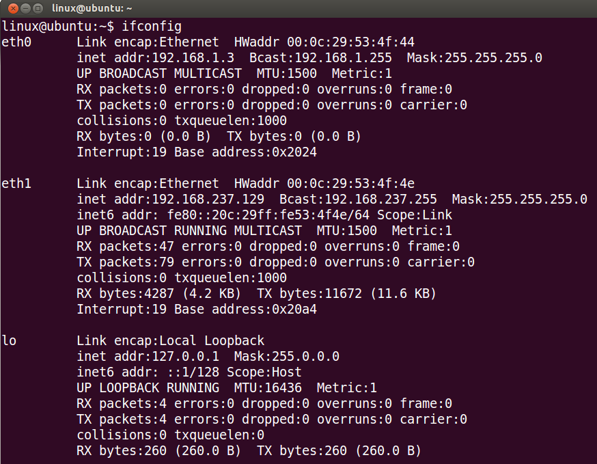Image resolution: width=597 pixels, height=464 pixels.
Task: Click the lo loopback interface name
Action: (x=9, y=340)
